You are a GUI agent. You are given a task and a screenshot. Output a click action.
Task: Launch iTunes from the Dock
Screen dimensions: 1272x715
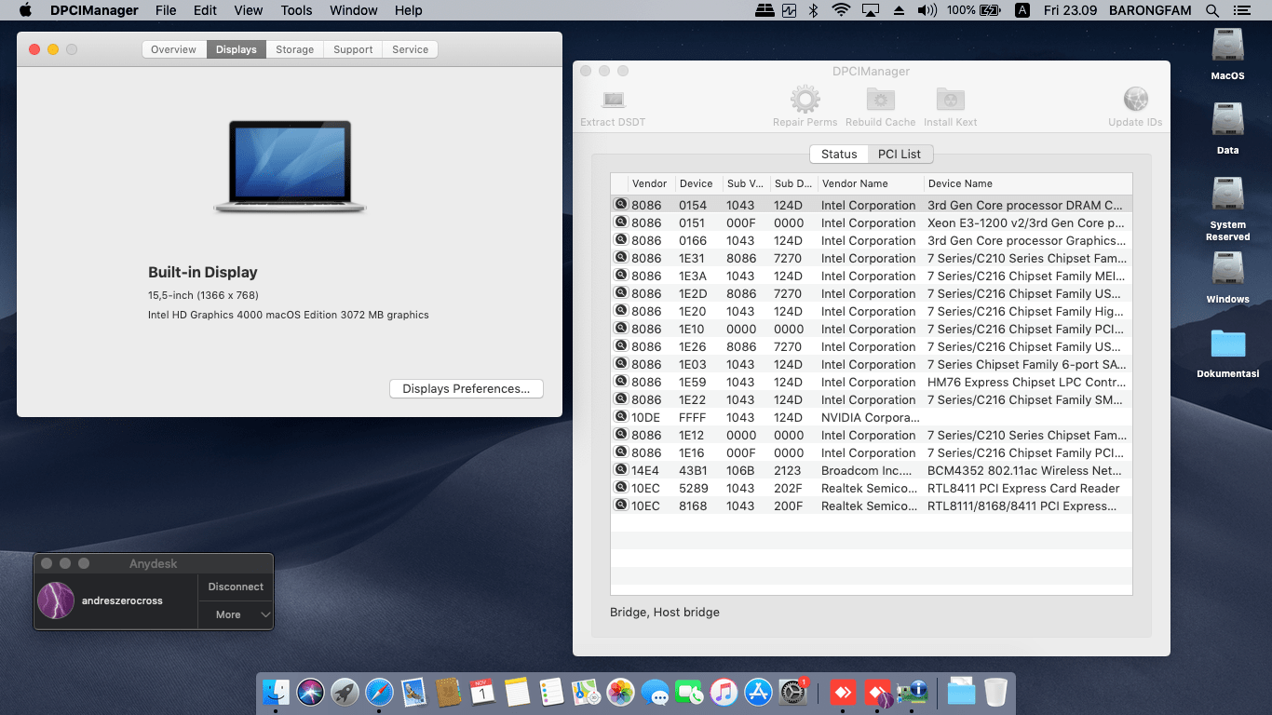[x=724, y=692]
